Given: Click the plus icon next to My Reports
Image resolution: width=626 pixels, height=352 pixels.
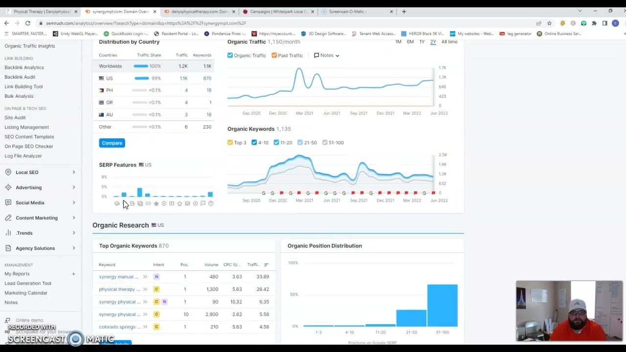Looking at the screenshot, I should point(73,274).
